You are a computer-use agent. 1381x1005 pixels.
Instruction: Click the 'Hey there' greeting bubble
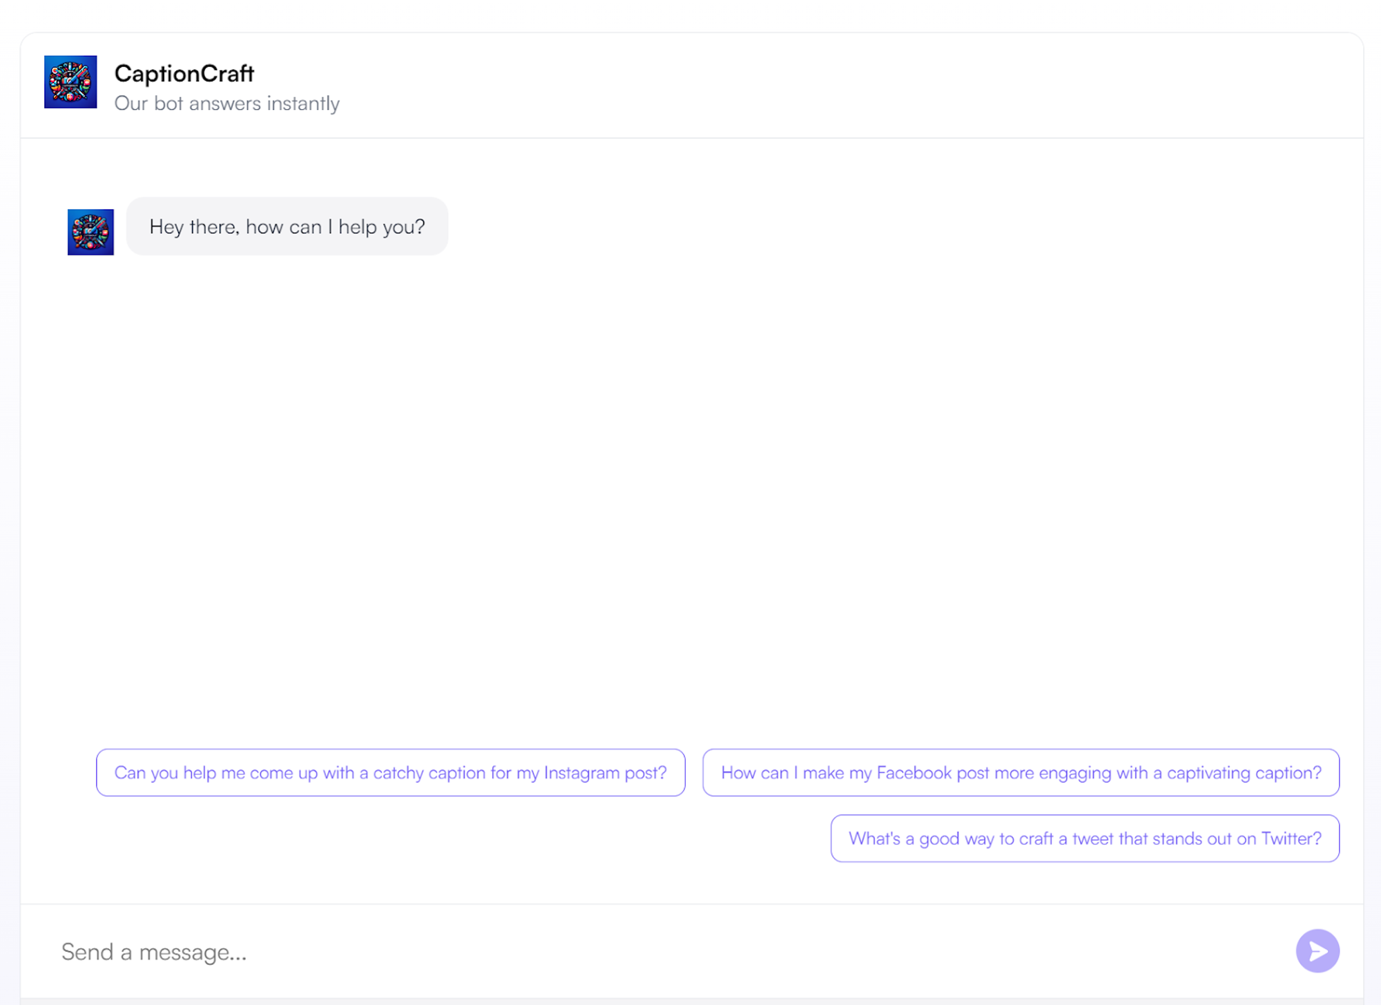(x=287, y=227)
